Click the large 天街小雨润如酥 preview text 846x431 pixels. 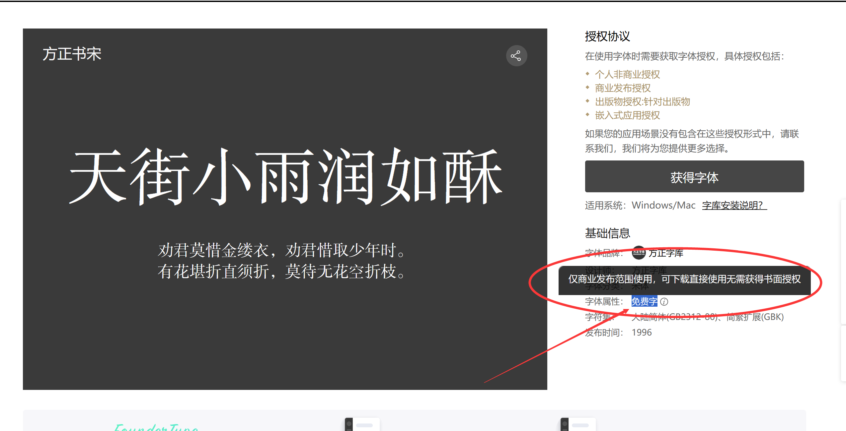pyautogui.click(x=285, y=176)
